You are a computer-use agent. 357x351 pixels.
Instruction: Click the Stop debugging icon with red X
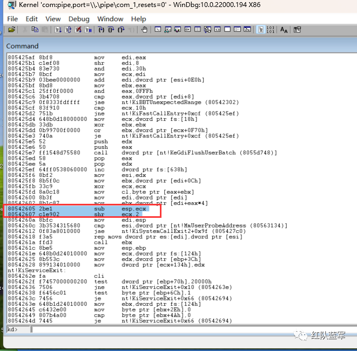[78, 30]
